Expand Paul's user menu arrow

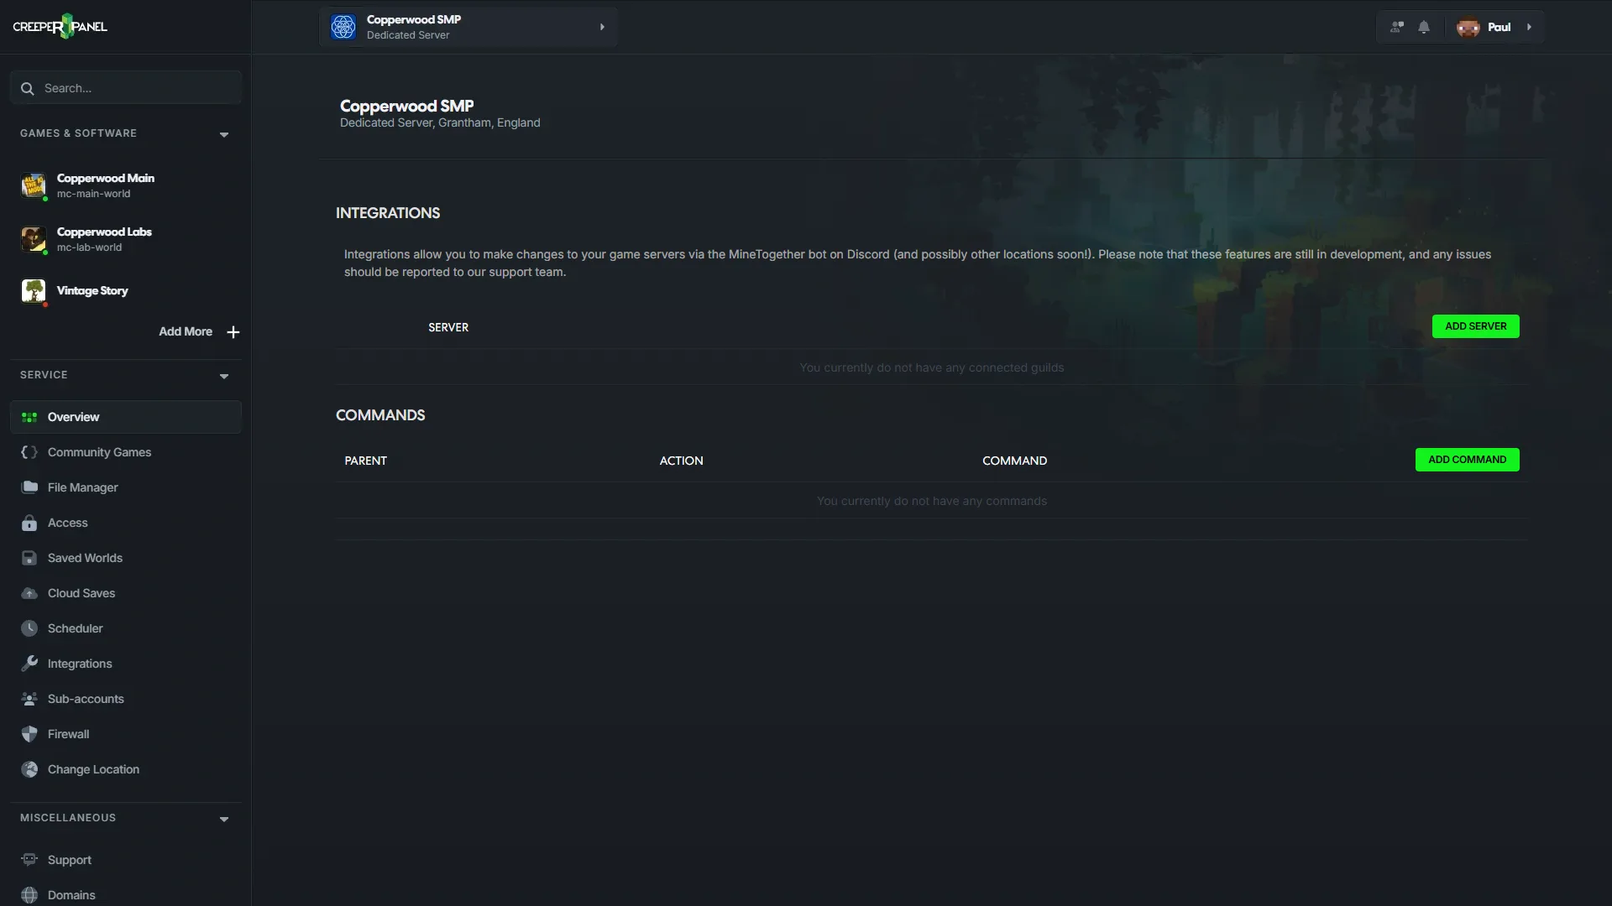1529,27
